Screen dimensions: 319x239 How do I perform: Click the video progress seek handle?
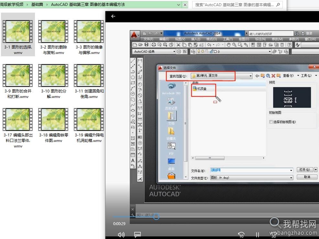(x=156, y=217)
